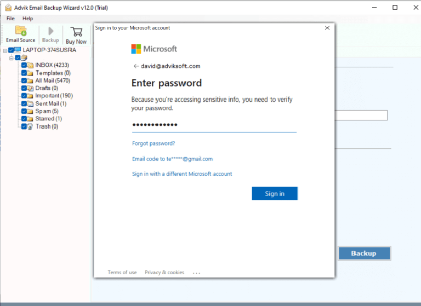Choose Sign in with a different Microsoft account

[x=182, y=174]
